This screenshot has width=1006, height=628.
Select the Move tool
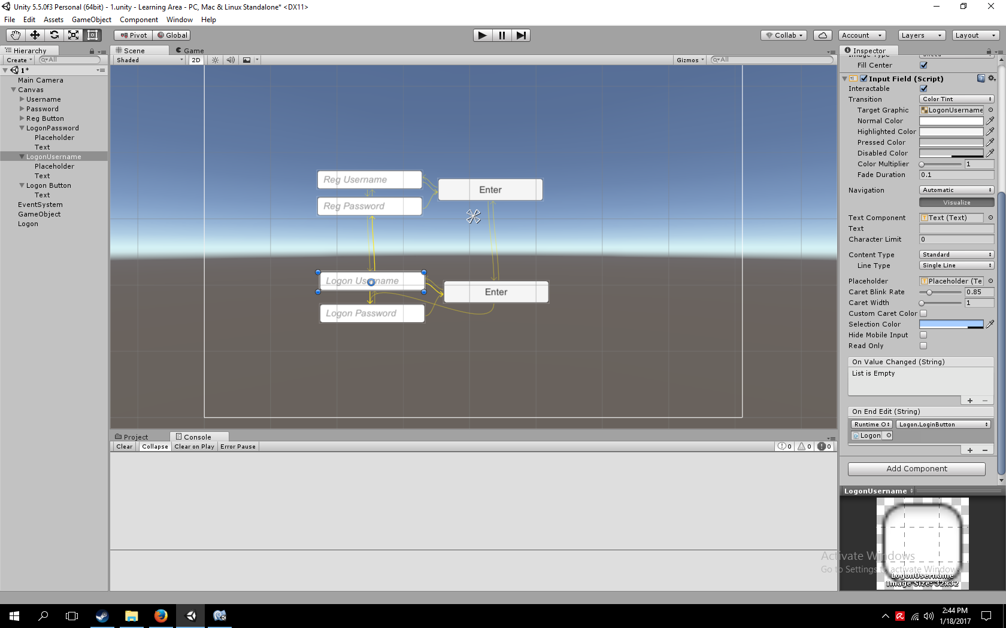pyautogui.click(x=35, y=35)
